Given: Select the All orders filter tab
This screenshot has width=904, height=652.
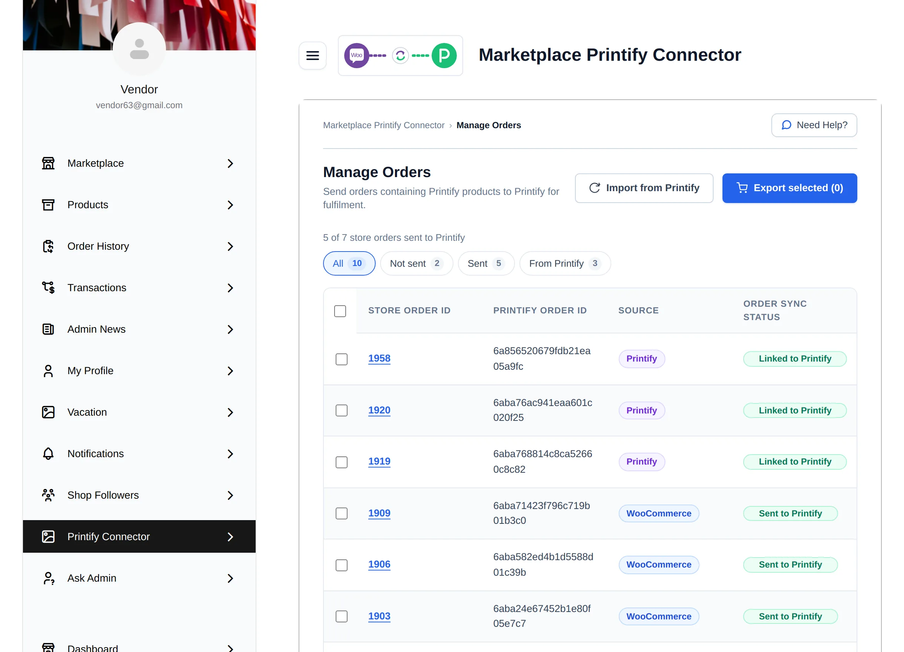Looking at the screenshot, I should [349, 263].
